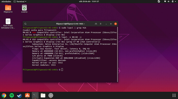Image resolution: width=178 pixels, height=99 pixels.
Task: Open the terminal hamburger menu
Action: point(101,24)
